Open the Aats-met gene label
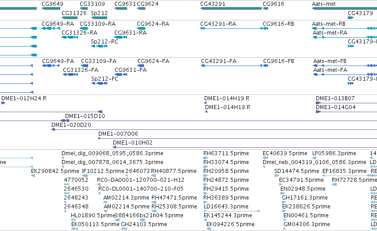The image size is (377, 231). tap(324, 4)
